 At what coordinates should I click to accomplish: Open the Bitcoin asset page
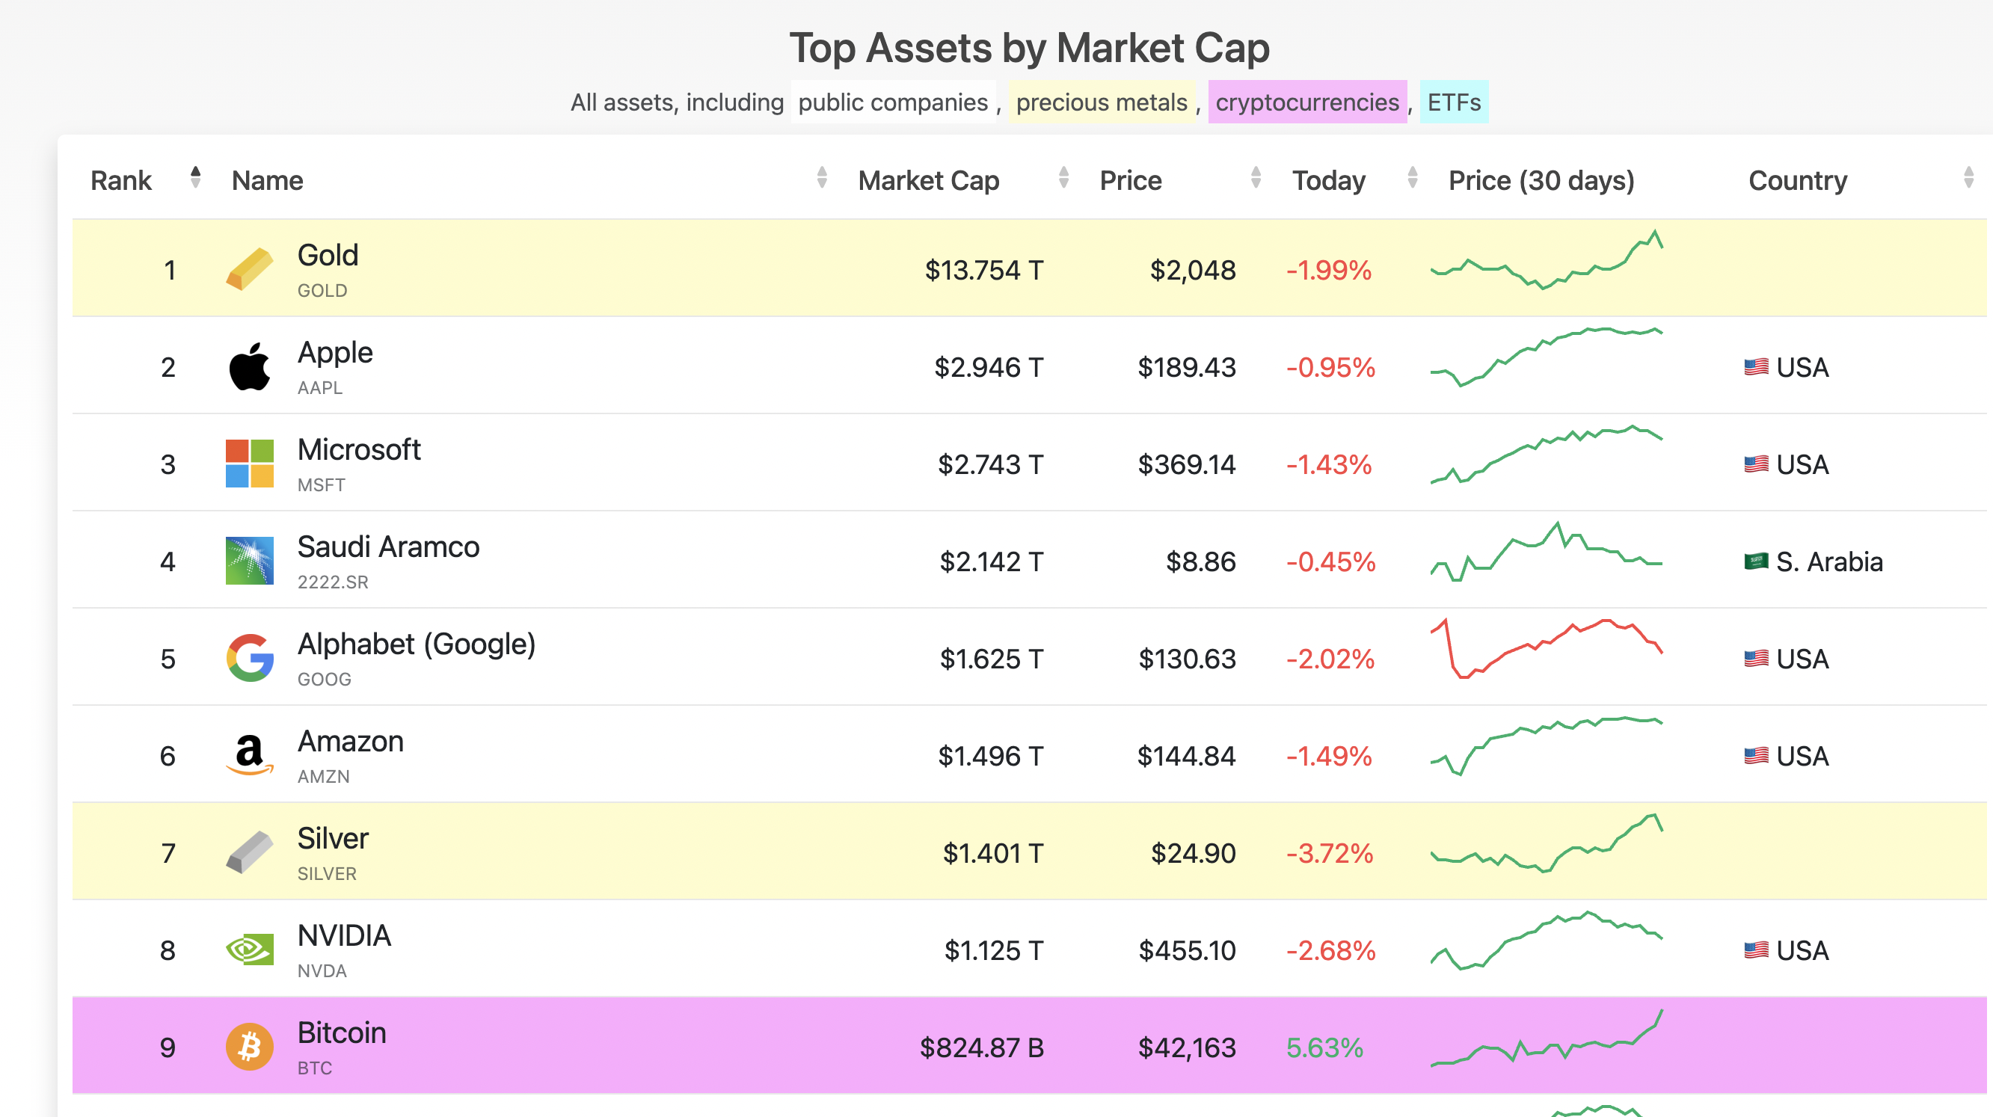342,1033
